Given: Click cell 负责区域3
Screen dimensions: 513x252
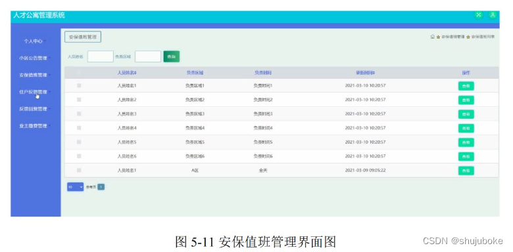Looking at the screenshot, I should (x=195, y=114).
